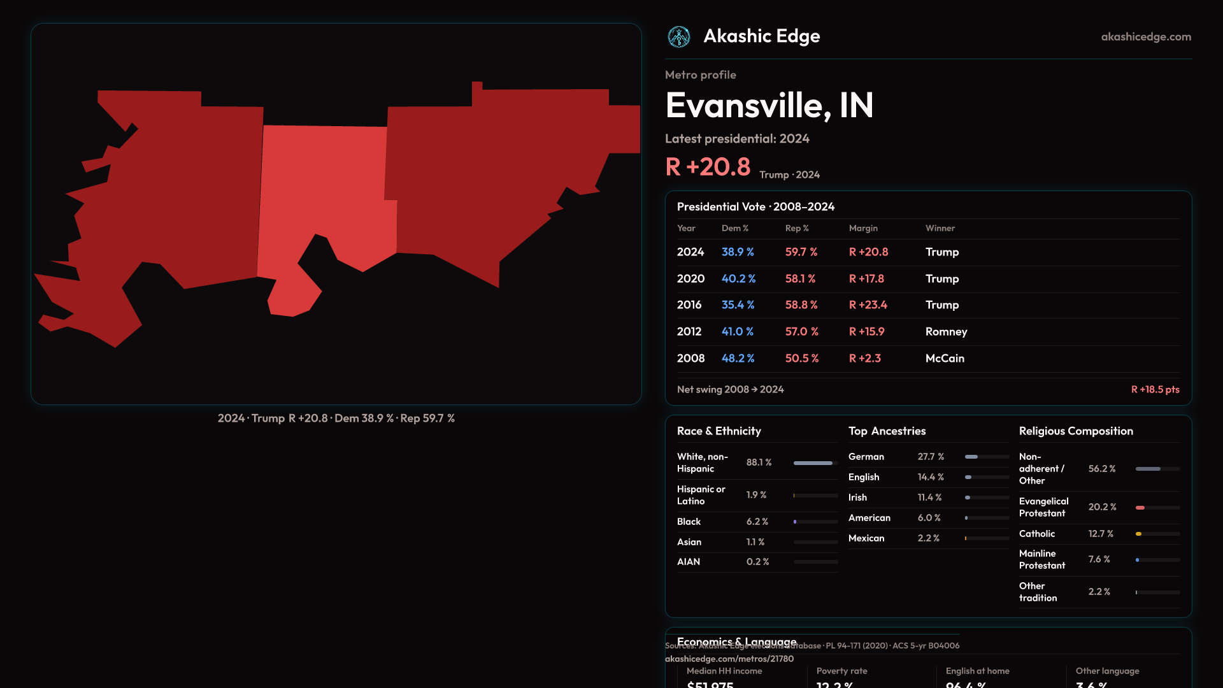This screenshot has width=1223, height=688.
Task: Click the Dem % column header
Action: click(x=734, y=228)
